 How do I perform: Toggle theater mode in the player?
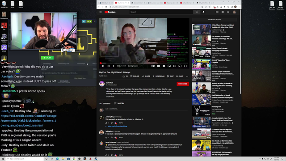click(175, 66)
